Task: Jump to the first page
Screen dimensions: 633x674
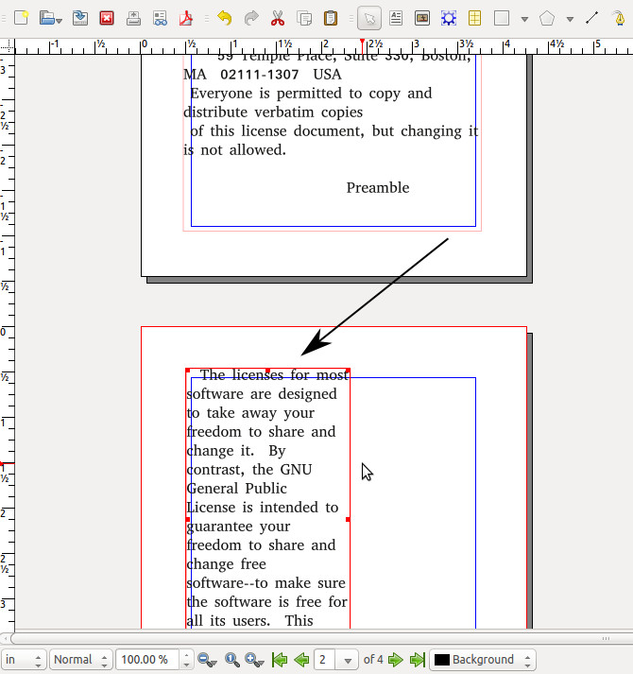Action: (280, 660)
